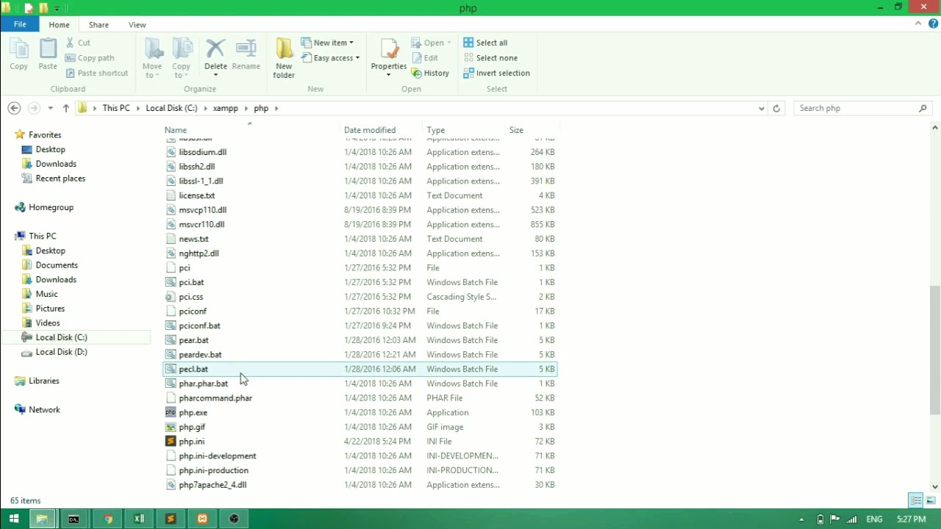This screenshot has height=529, width=941.
Task: Go up one folder level arrow
Action: point(65,108)
